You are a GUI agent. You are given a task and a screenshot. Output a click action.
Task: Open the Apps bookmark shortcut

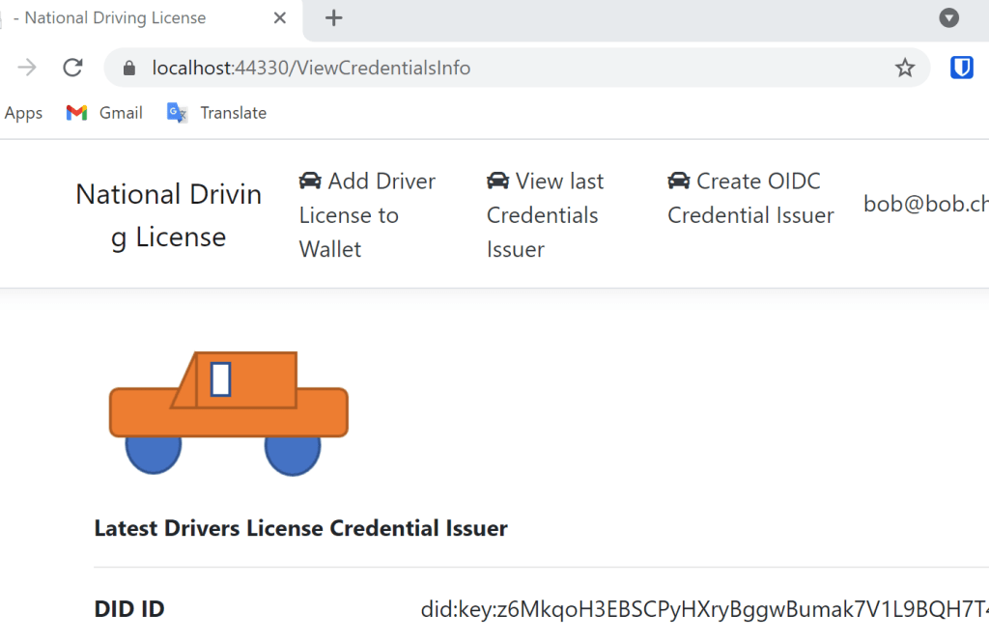[x=23, y=113]
